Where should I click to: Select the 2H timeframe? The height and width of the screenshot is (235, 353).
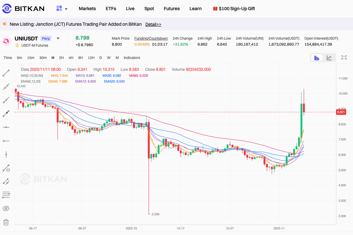(61, 58)
